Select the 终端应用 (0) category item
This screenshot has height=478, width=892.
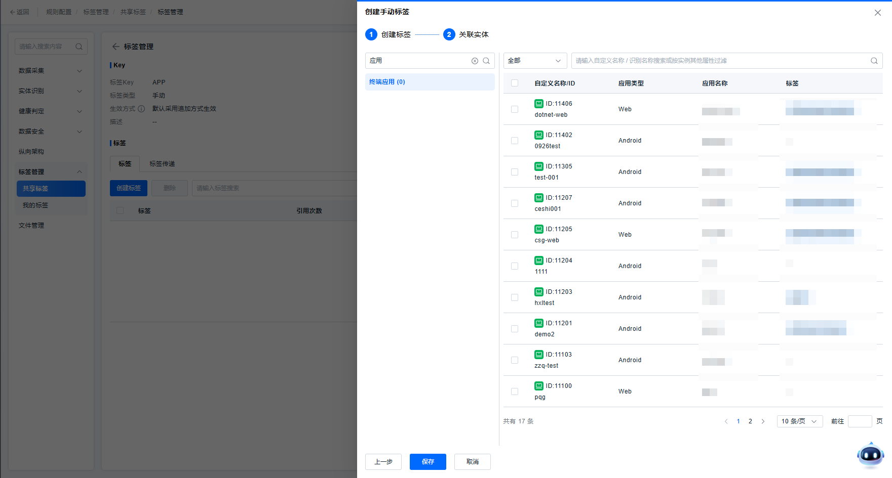tap(430, 82)
